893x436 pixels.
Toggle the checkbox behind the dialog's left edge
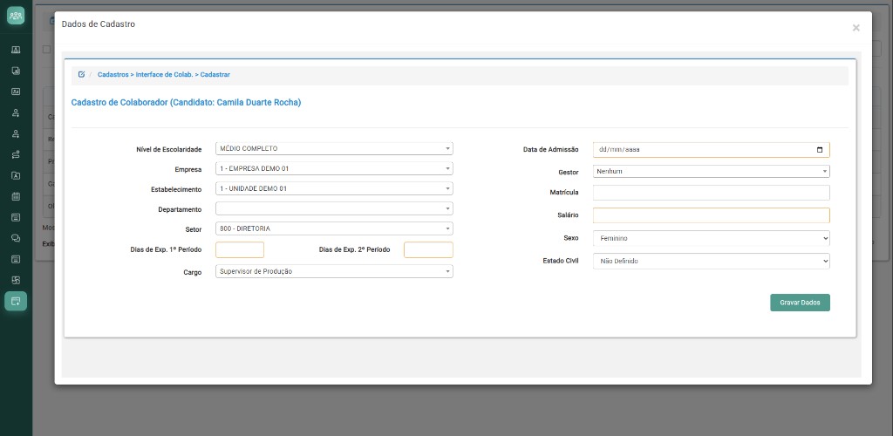47,50
